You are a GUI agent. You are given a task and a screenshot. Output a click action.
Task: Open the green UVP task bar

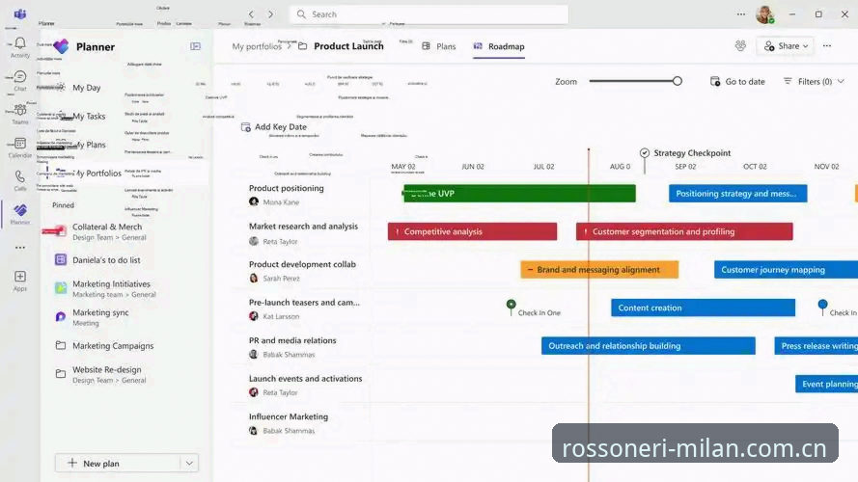pos(519,194)
